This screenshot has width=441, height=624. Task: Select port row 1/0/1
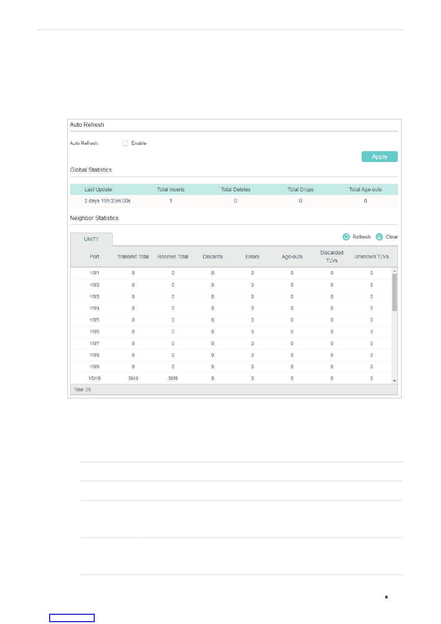coord(231,273)
